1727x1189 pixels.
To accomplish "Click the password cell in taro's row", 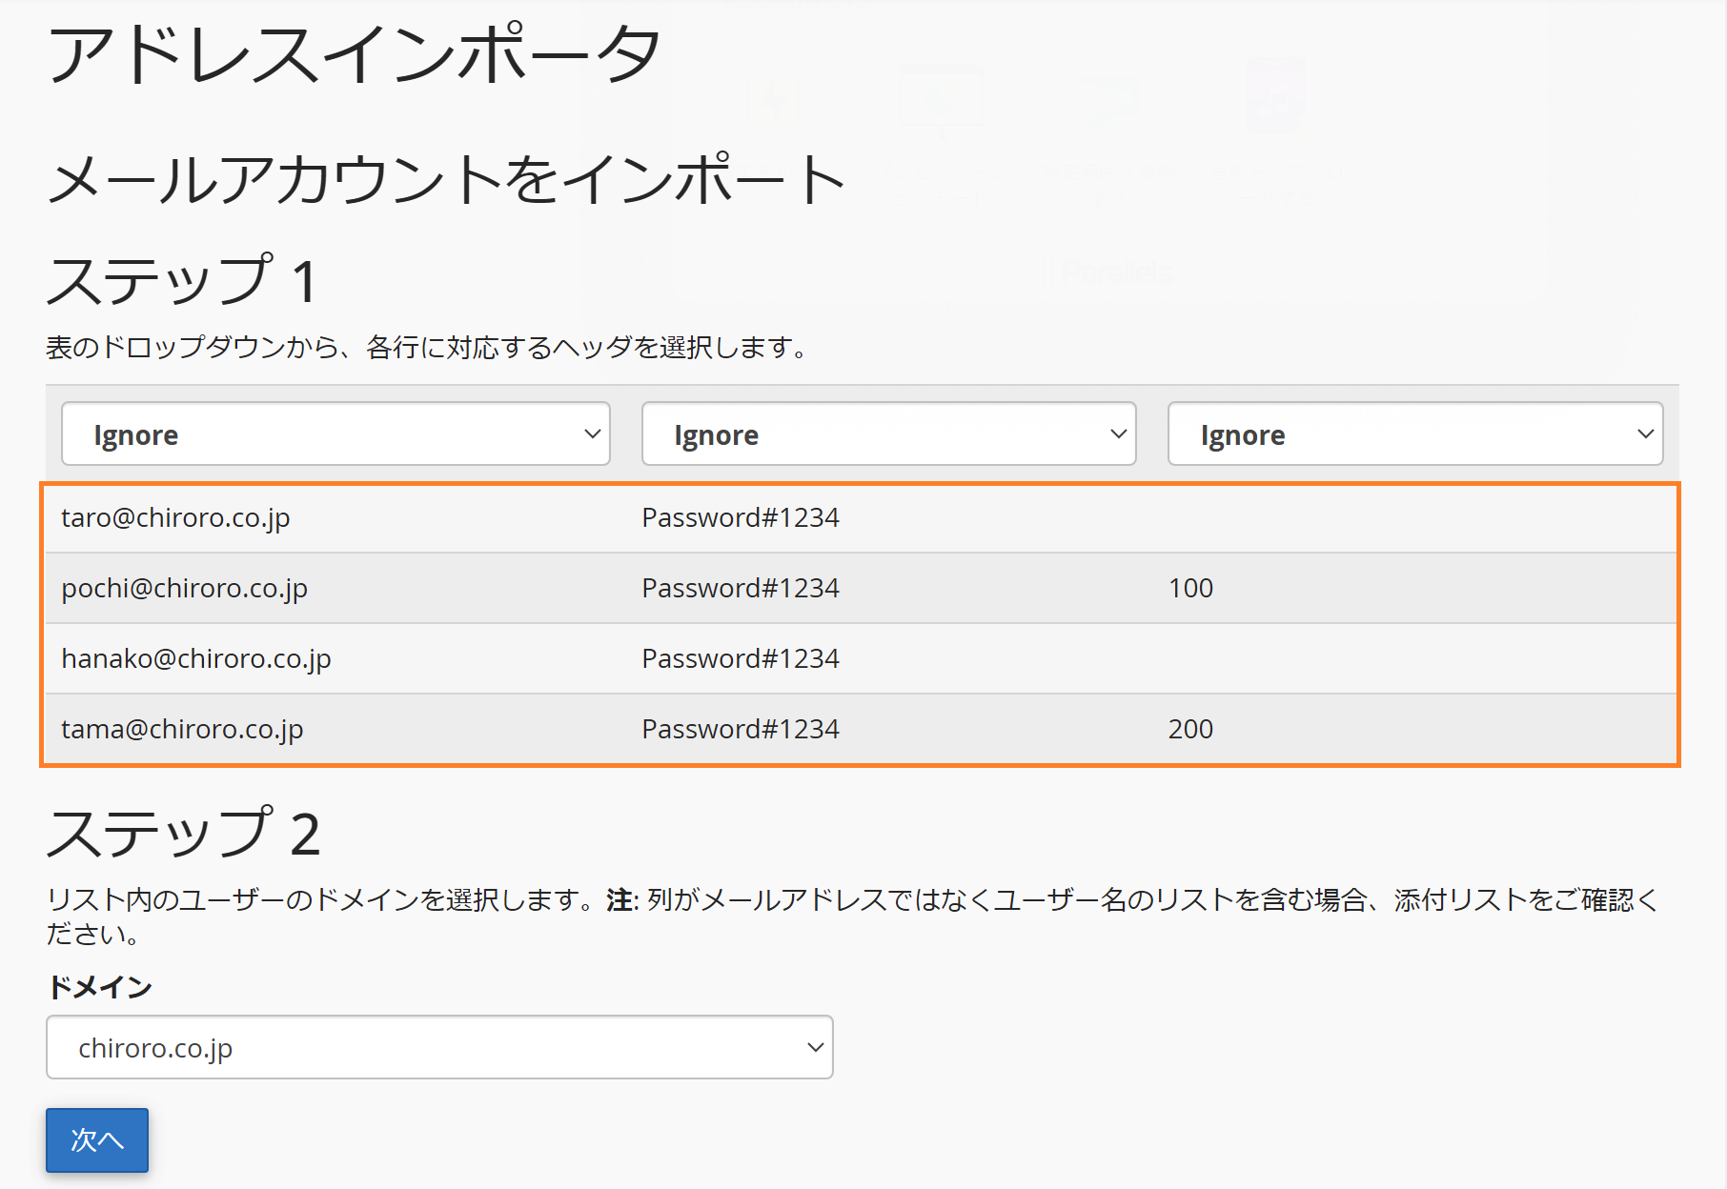I will point(741,517).
